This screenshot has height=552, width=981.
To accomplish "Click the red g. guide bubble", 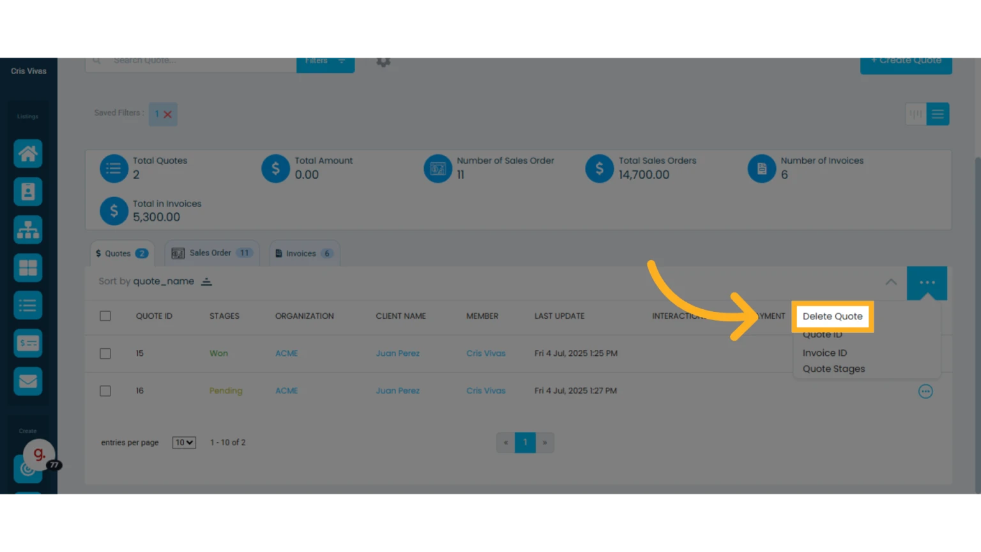I will [x=40, y=454].
